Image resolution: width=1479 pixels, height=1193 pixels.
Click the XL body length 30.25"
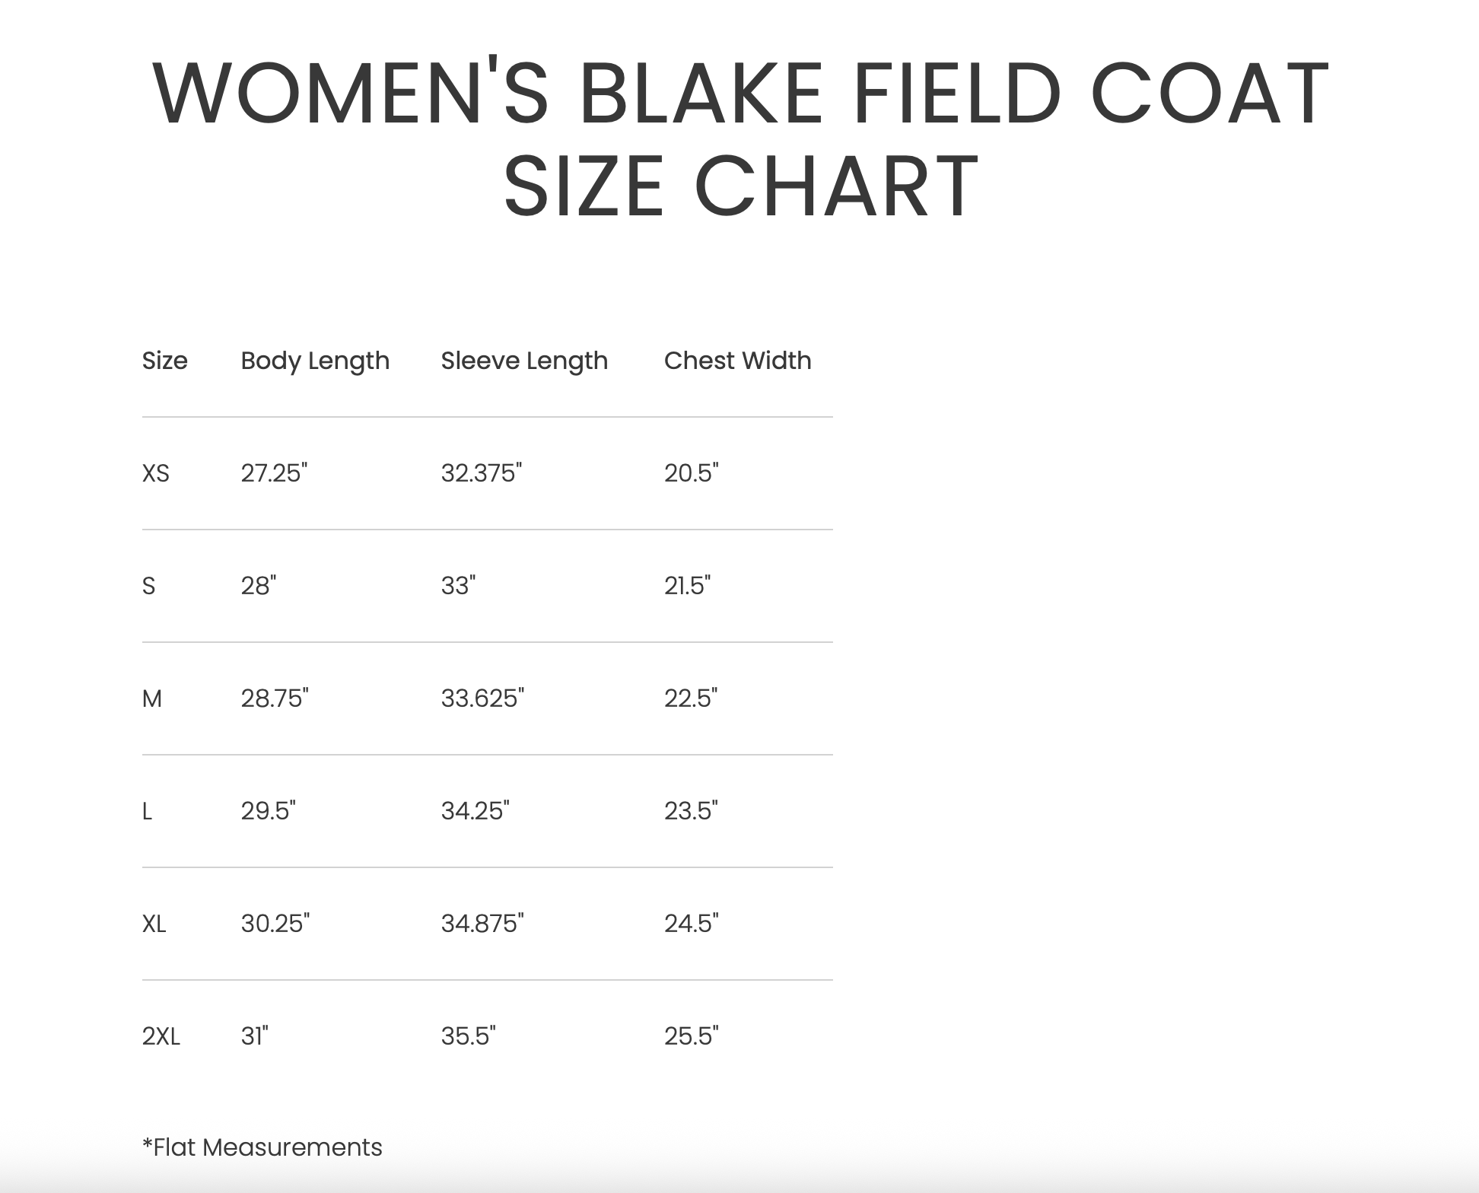coord(275,924)
